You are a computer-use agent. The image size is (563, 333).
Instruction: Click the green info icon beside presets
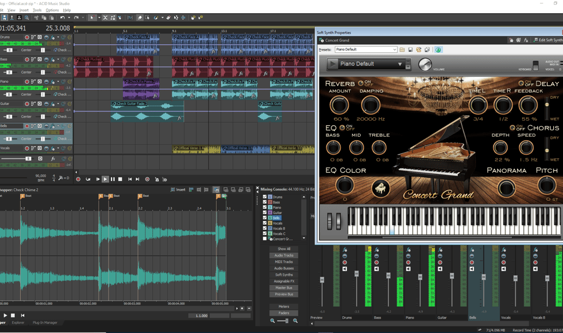click(x=438, y=49)
